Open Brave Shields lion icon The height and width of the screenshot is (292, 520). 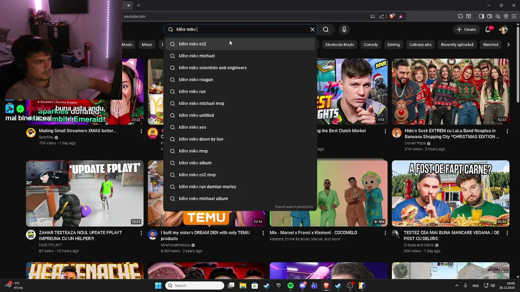(392, 16)
